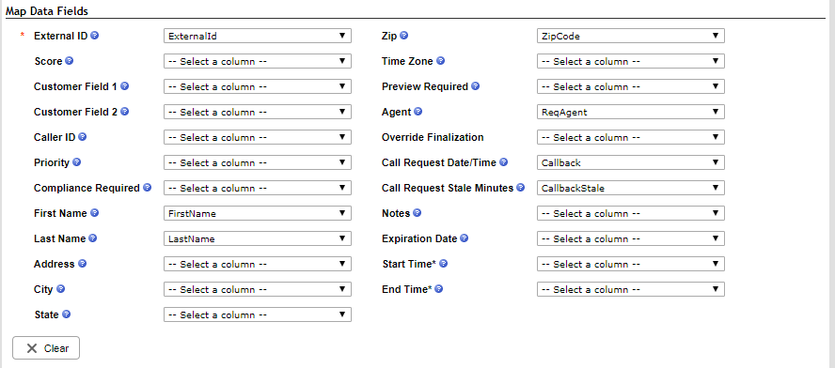Open the Notes column dropdown
The height and width of the screenshot is (368, 835).
(631, 213)
